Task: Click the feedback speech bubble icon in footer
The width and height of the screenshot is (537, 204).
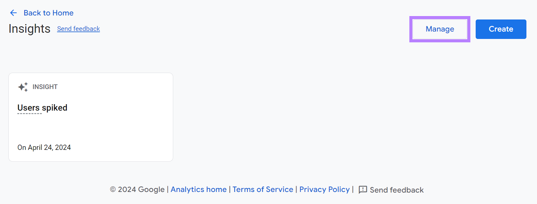Action: tap(362, 190)
